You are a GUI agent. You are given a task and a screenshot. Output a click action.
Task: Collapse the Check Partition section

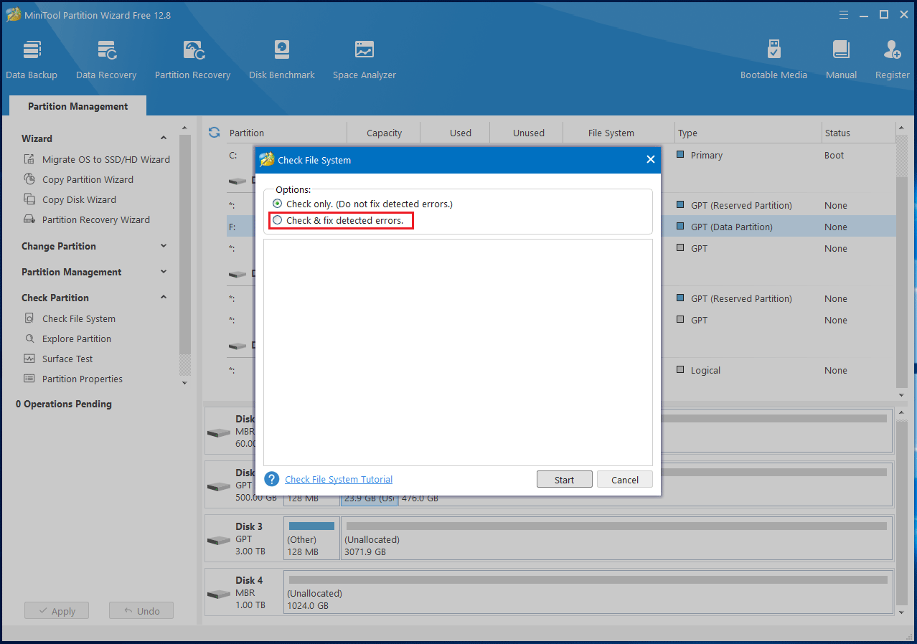(164, 298)
